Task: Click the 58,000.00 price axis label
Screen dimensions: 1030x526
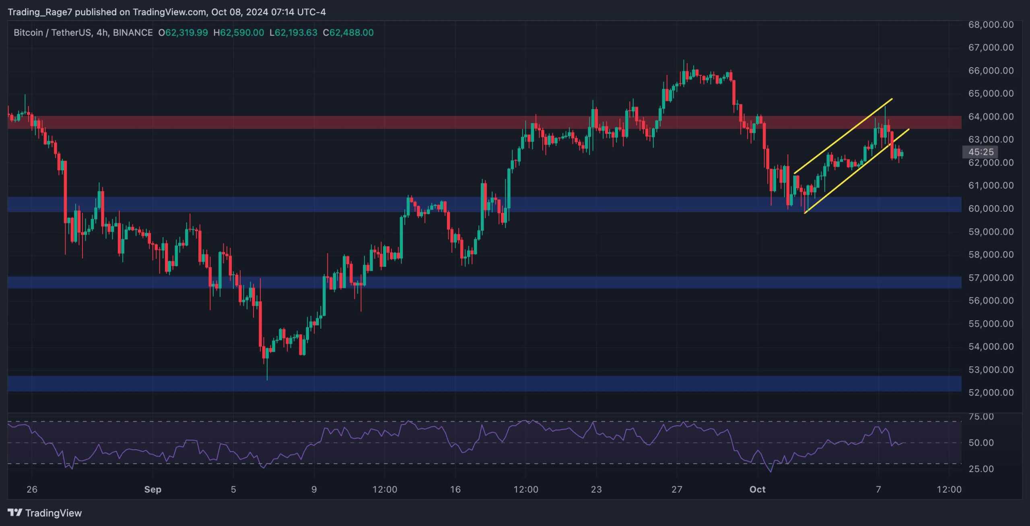Action: click(991, 254)
